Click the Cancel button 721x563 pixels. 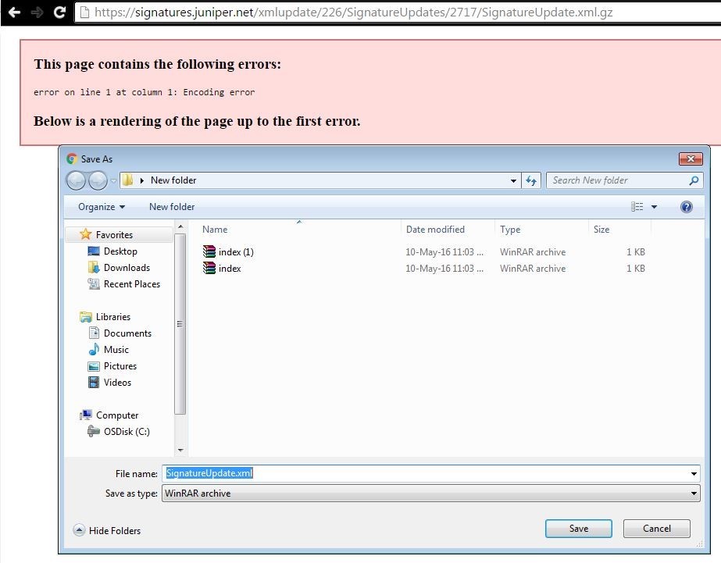[x=657, y=529]
